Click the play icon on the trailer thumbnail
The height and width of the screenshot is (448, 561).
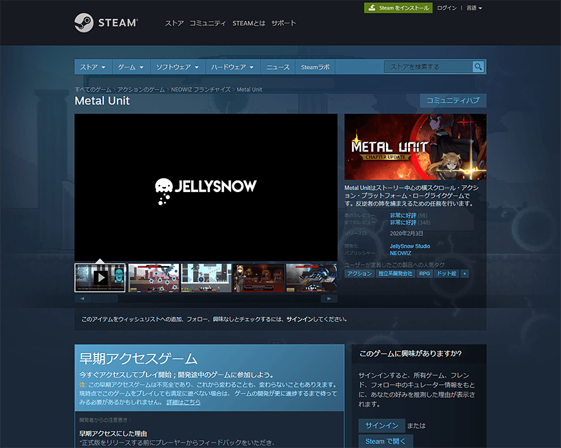100,277
